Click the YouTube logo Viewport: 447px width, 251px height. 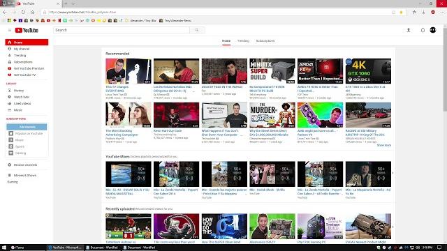point(27,30)
